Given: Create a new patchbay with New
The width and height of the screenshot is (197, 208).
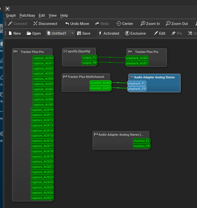Looking at the screenshot, I should click(x=15, y=33).
